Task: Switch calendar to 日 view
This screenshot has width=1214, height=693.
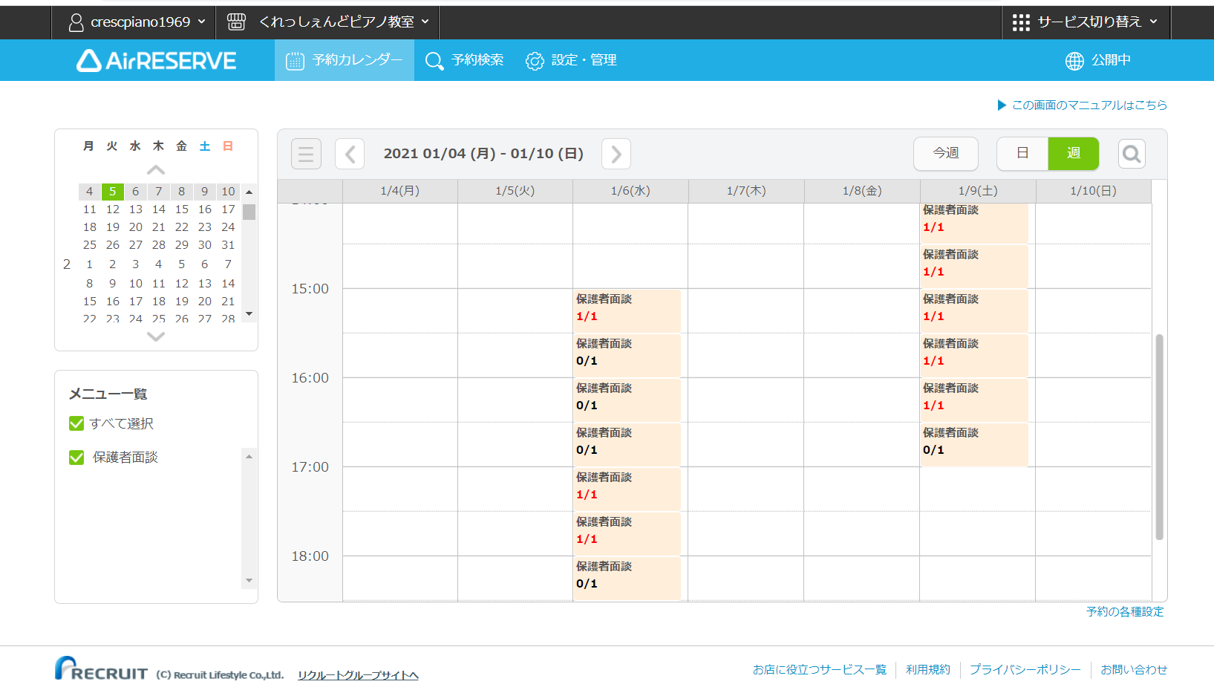Action: 1022,153
